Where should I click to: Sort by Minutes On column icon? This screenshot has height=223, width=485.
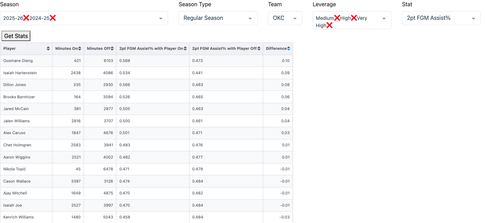pos(80,49)
